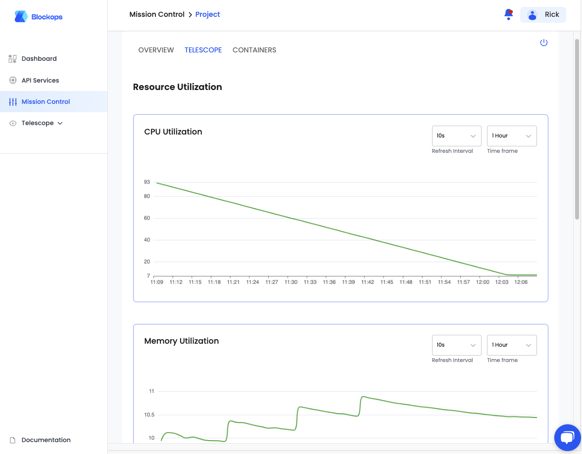
Task: Click the Documentation file icon
Action: [x=13, y=440]
